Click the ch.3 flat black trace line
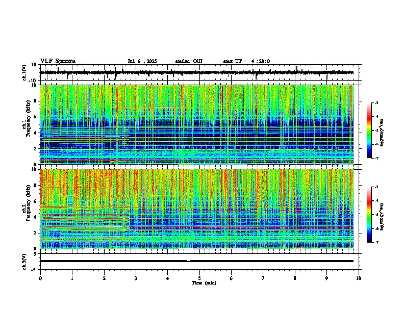This screenshot has width=404, height=312. point(196,261)
